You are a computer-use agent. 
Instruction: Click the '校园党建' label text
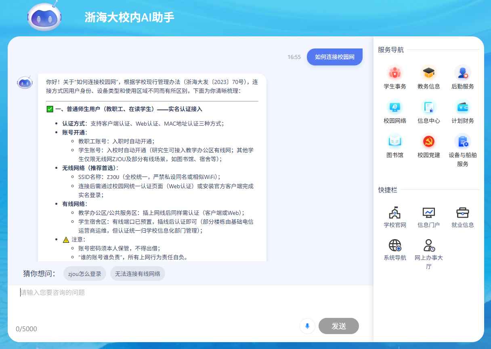click(x=429, y=155)
